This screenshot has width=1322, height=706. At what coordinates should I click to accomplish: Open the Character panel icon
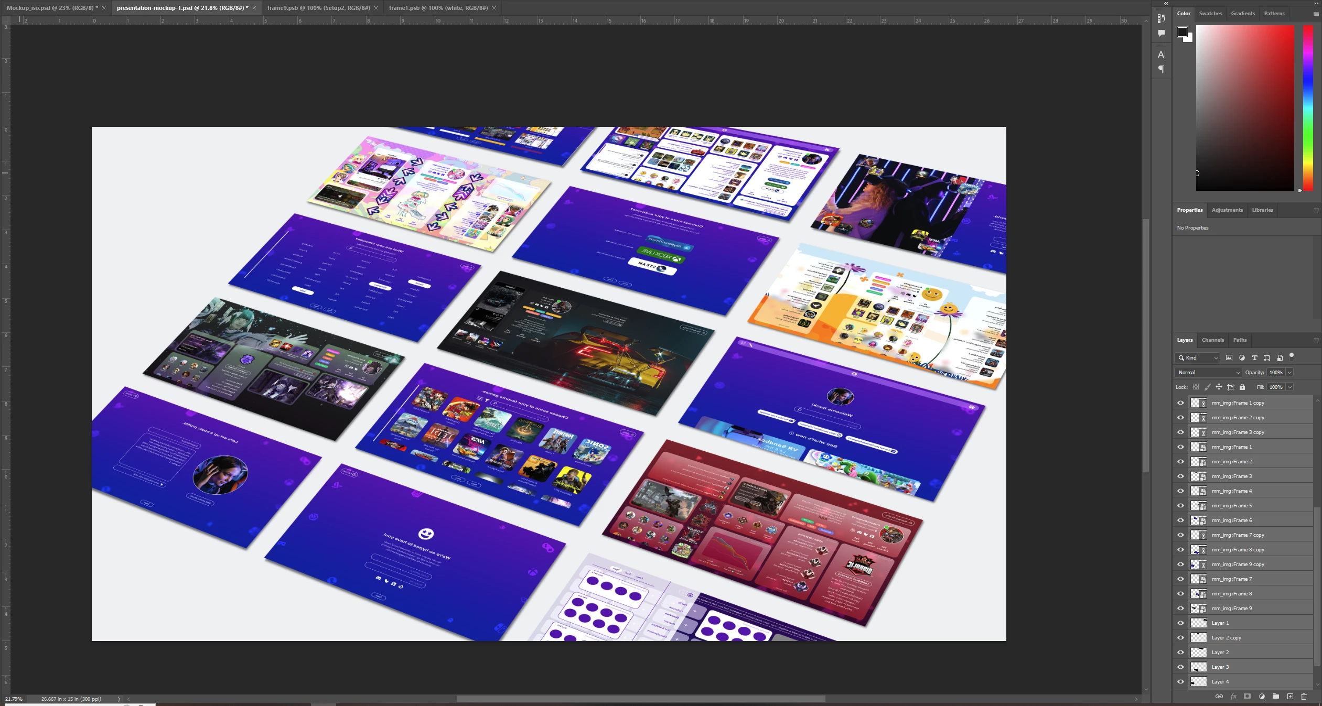point(1162,55)
